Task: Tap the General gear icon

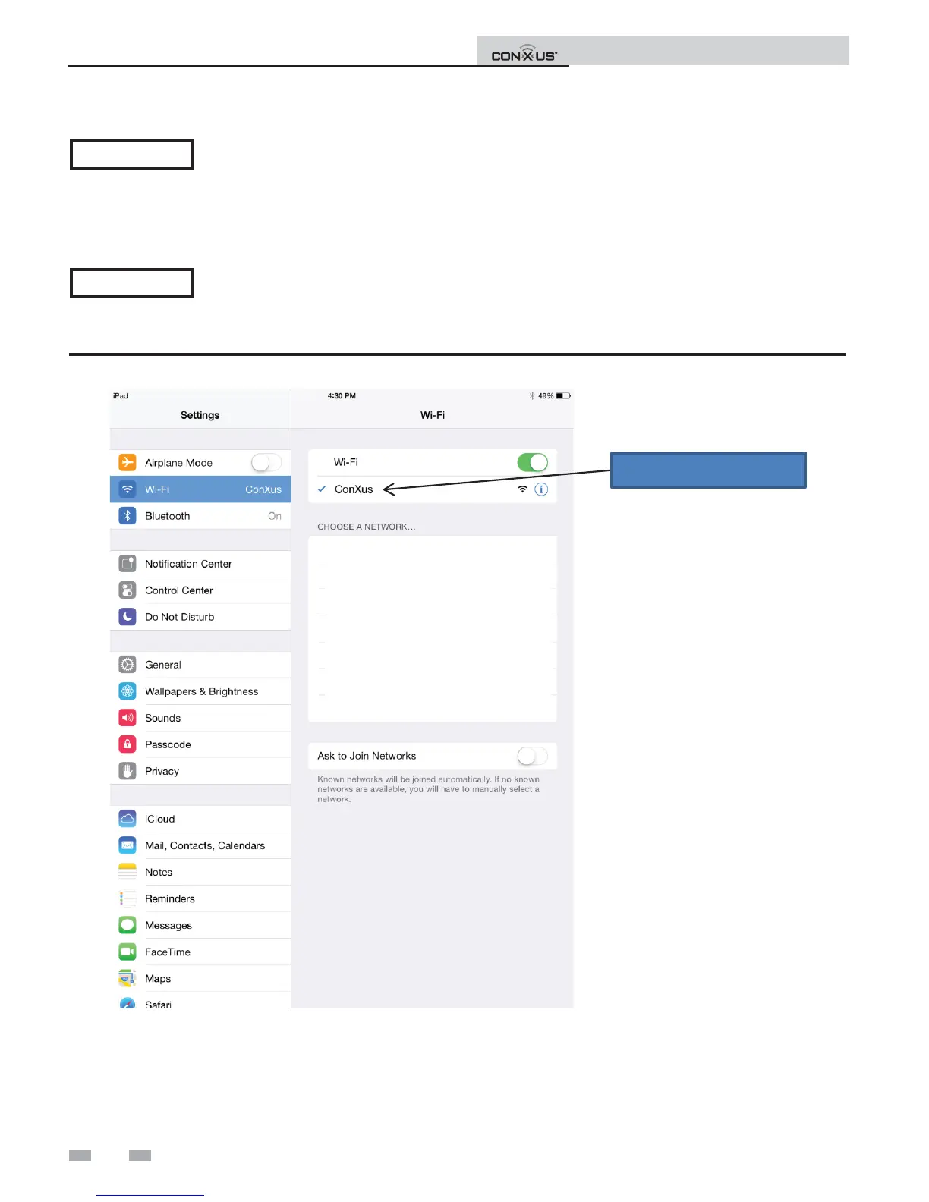Action: pos(128,665)
